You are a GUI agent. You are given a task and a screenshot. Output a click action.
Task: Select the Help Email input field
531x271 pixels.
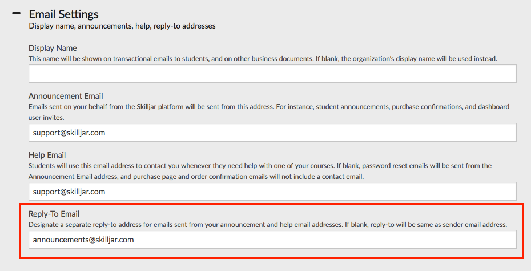tap(272, 192)
